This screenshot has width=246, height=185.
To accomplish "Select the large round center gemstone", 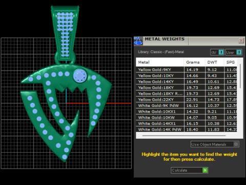I will [80, 76].
